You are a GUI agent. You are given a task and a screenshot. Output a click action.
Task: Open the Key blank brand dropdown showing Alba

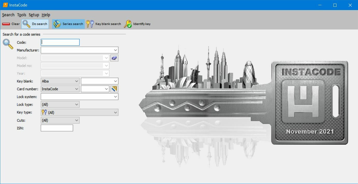point(60,81)
